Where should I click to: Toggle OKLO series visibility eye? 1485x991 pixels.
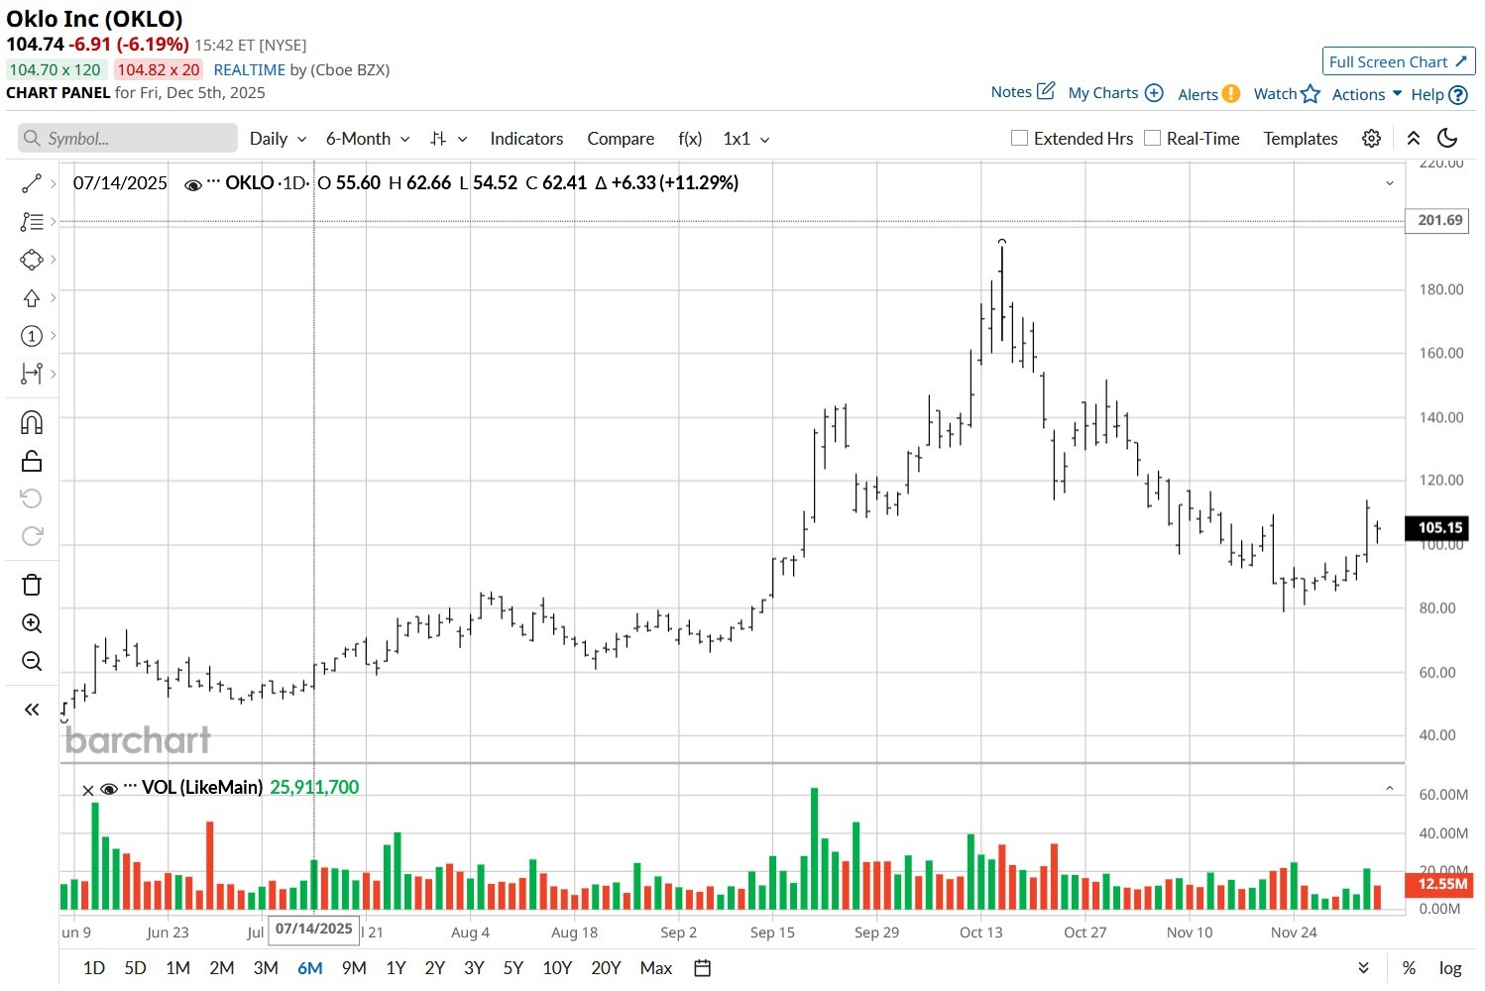(x=193, y=184)
